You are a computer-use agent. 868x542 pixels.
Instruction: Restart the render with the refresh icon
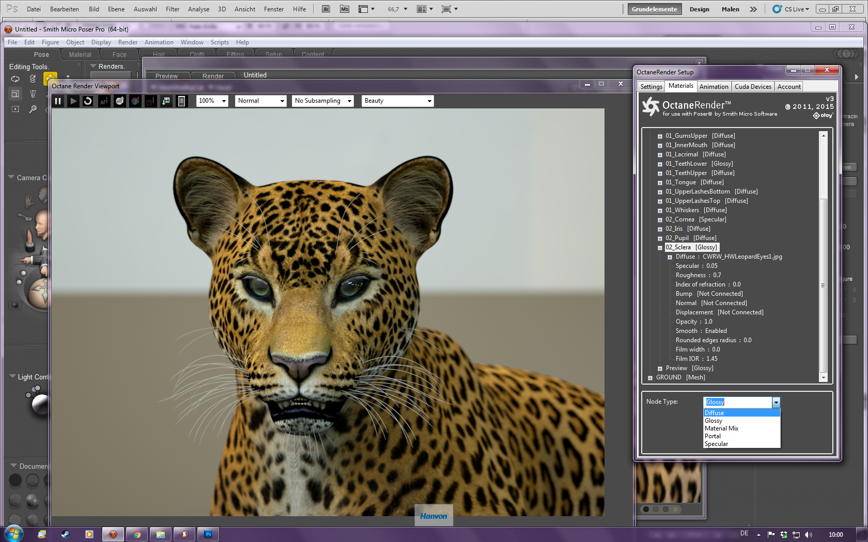click(x=88, y=101)
